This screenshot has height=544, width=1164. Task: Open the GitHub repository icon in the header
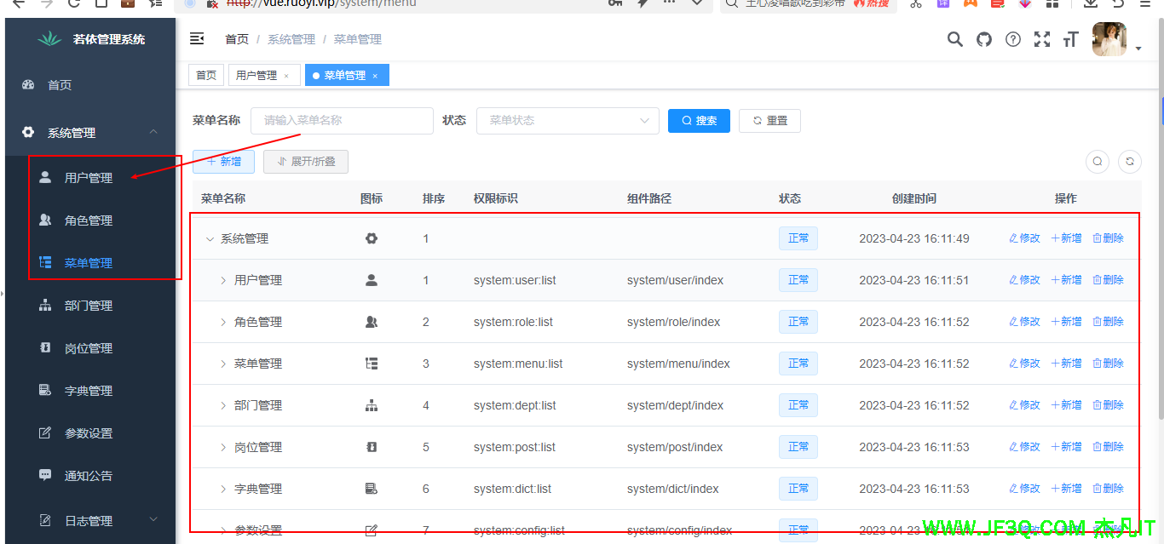click(983, 38)
